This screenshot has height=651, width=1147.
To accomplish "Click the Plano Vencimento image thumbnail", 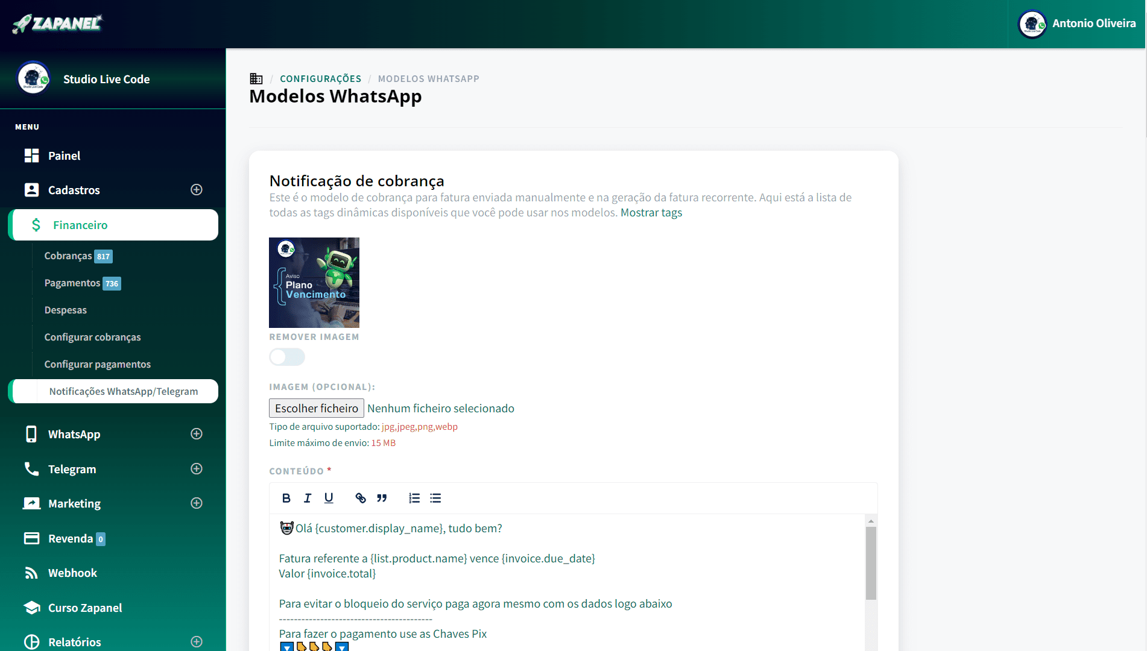I will tap(314, 283).
